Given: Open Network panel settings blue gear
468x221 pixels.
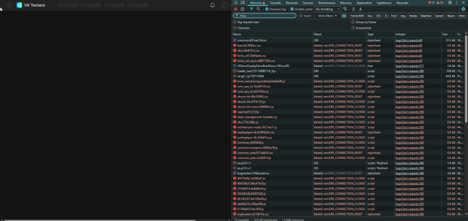Looking at the screenshot, I should (x=463, y=9).
